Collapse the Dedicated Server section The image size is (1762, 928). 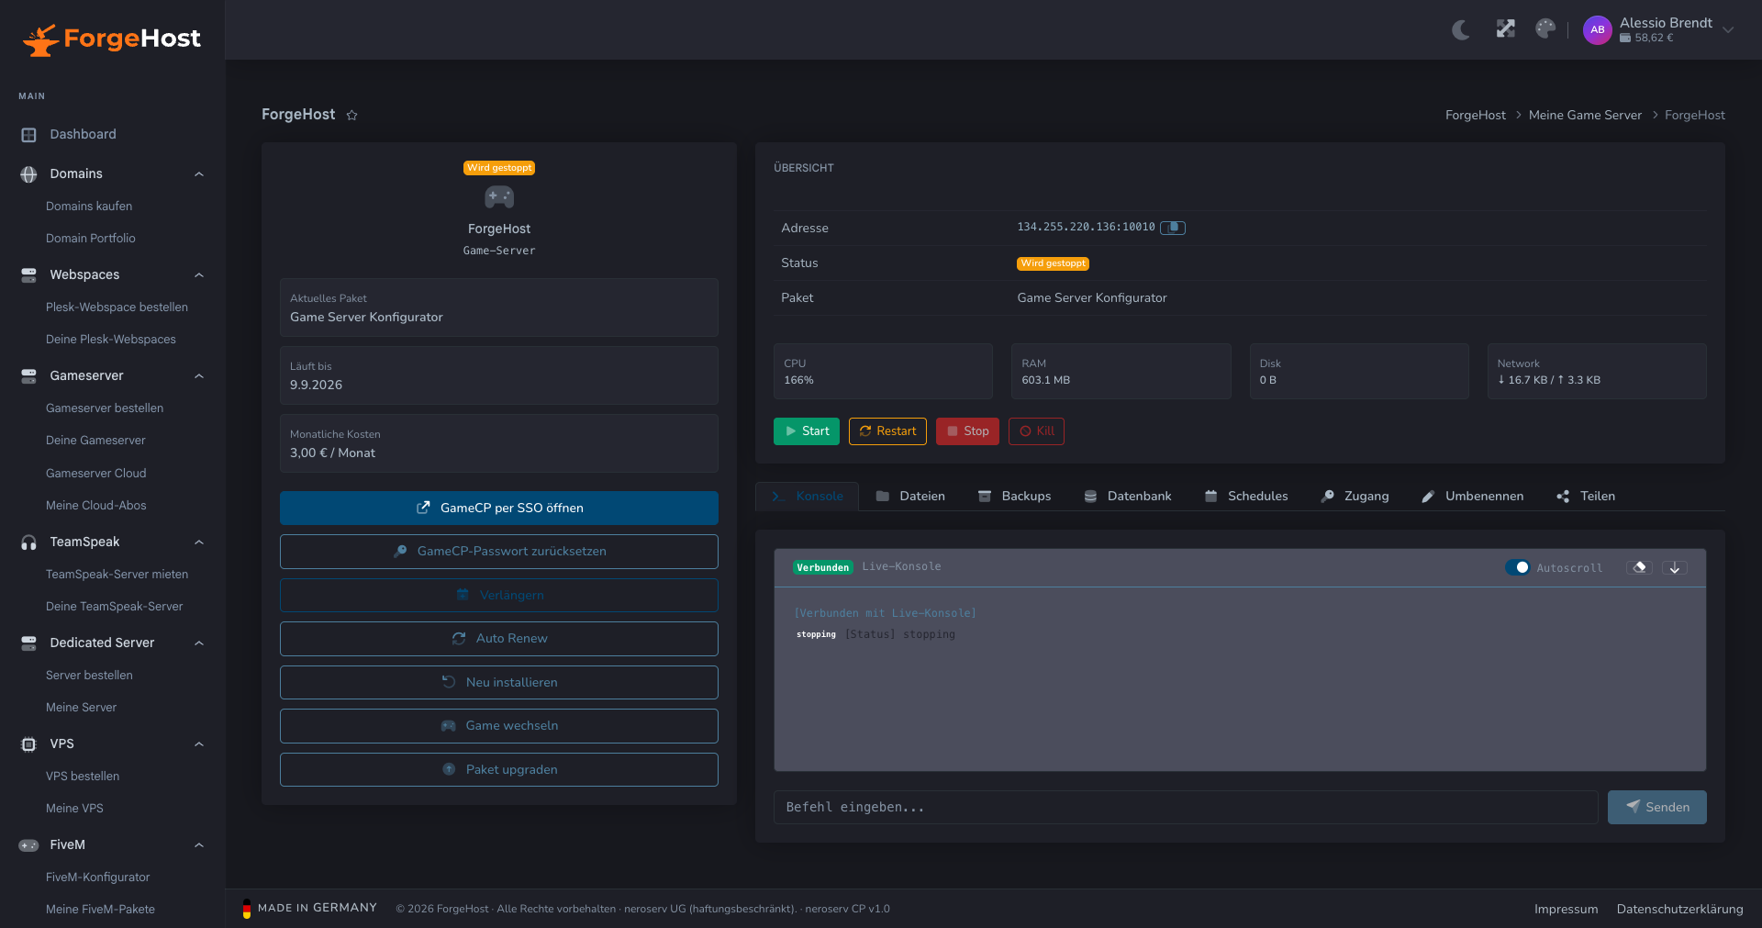tap(199, 643)
